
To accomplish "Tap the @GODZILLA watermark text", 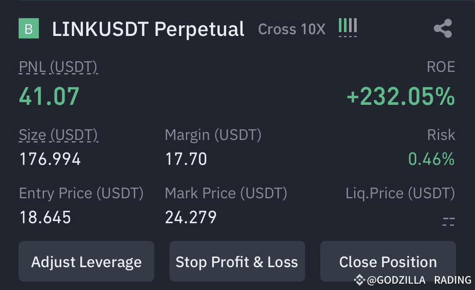I will pos(396,280).
